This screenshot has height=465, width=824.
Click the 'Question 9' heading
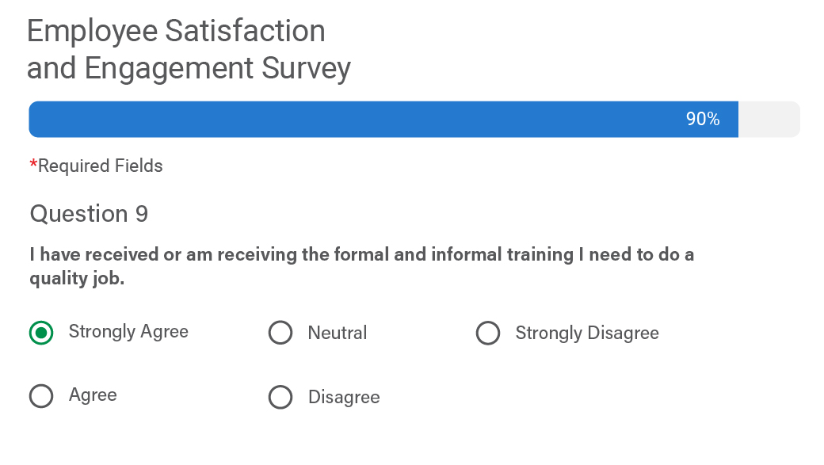(89, 215)
